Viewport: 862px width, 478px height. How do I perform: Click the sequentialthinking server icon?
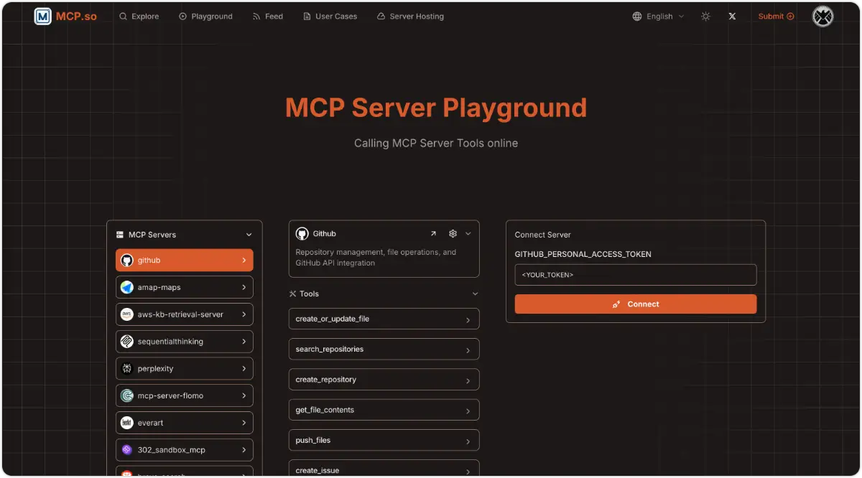click(127, 342)
